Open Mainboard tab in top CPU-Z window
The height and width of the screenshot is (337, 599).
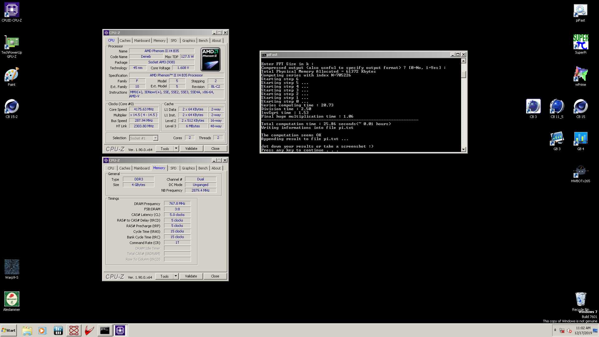142,41
